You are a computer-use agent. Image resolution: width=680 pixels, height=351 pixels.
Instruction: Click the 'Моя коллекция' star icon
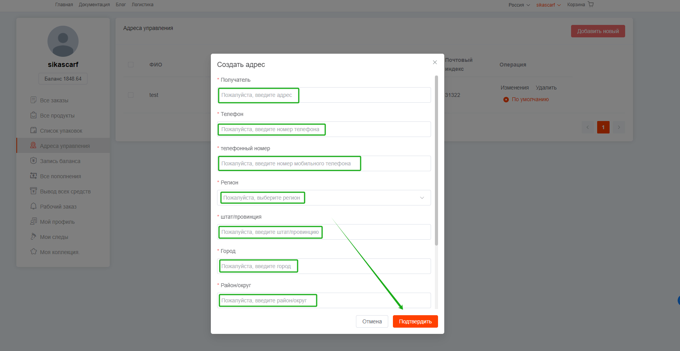33,252
